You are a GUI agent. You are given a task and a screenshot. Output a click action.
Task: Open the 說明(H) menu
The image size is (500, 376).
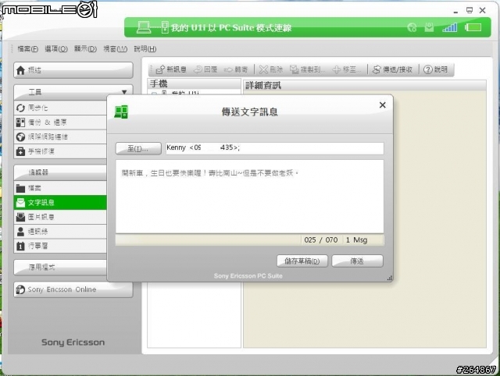[145, 48]
